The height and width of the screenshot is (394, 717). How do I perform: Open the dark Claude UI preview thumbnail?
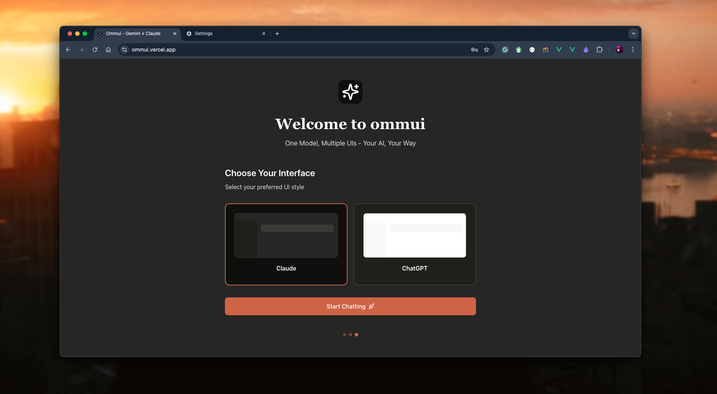(x=286, y=235)
